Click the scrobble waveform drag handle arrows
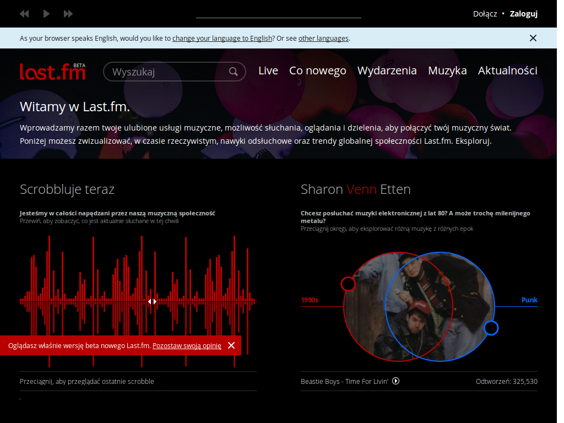 point(152,301)
